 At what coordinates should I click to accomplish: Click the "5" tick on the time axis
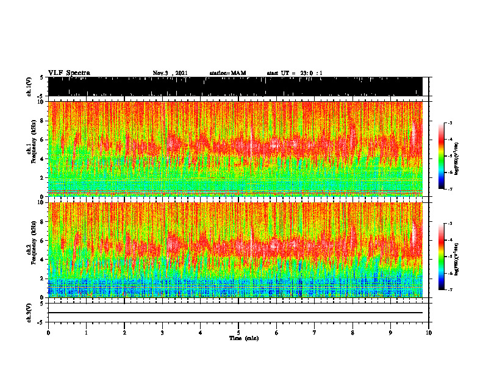coord(238,333)
